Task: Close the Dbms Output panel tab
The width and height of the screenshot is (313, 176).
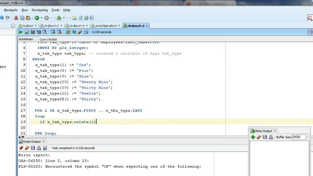Action: point(275,131)
